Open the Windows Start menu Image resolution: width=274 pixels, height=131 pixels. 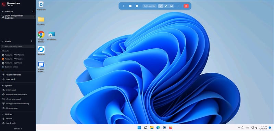[139, 128]
